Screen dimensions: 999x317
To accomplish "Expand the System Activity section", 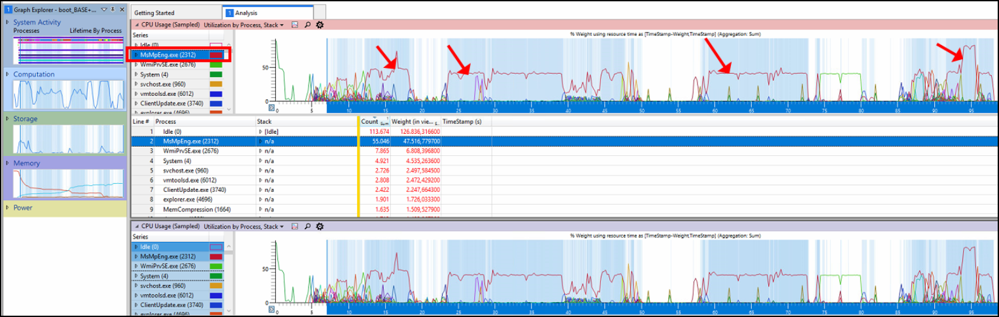I will [8, 22].
